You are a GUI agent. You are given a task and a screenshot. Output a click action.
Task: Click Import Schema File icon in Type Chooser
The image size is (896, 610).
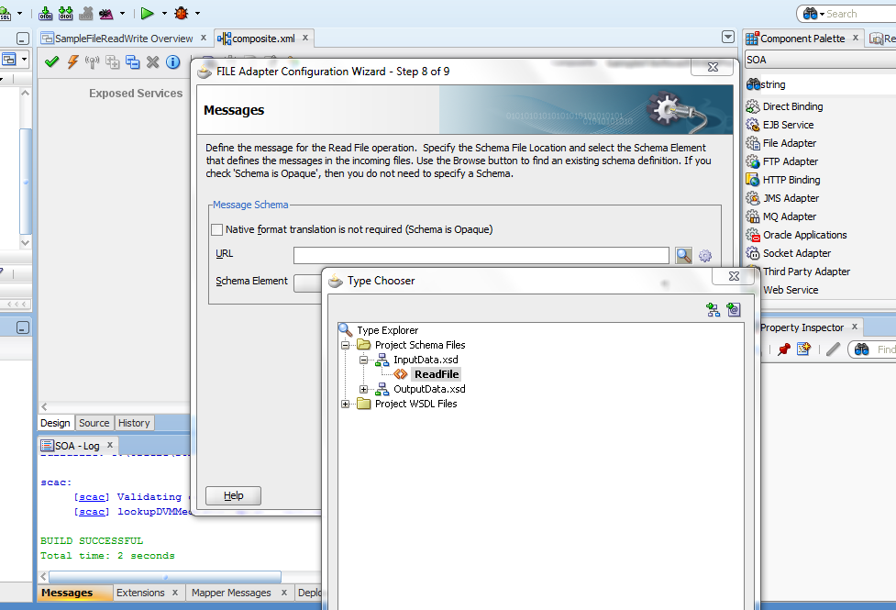pos(713,310)
